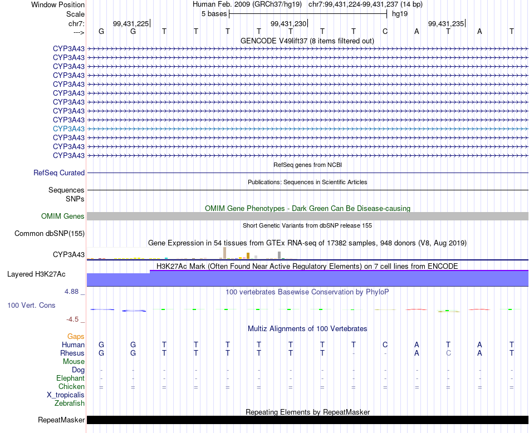The image size is (529, 433).
Task: Click the gray OMIM Genes bar
Action: 307,216
